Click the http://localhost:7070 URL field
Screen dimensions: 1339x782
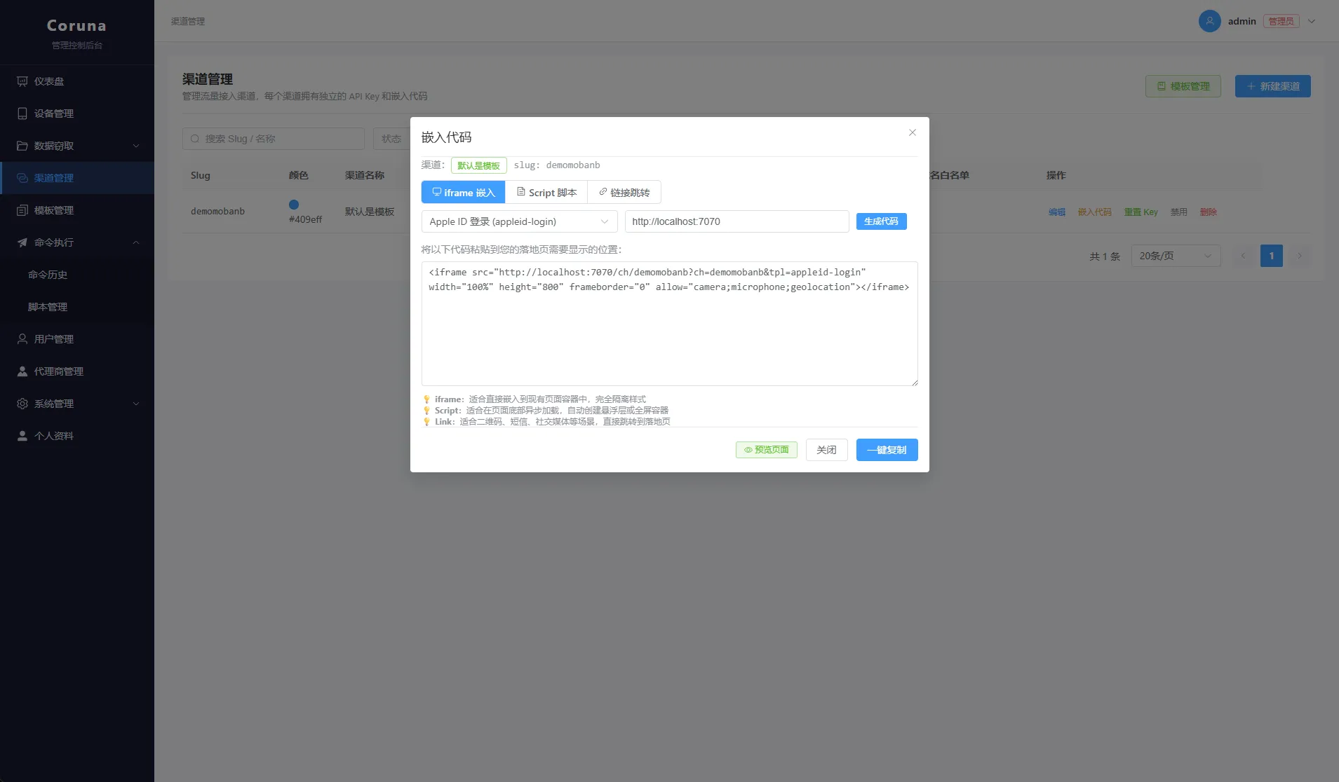737,221
